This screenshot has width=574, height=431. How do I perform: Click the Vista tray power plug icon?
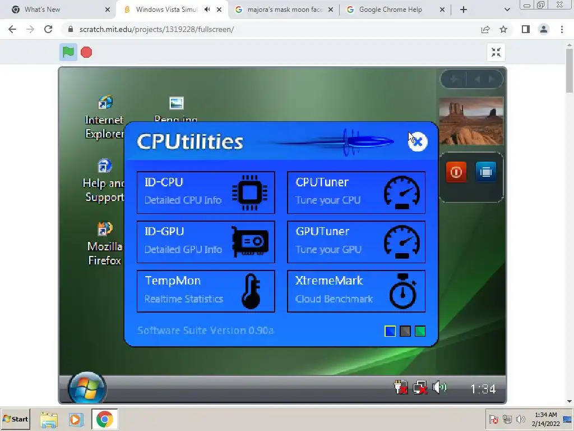(x=400, y=387)
